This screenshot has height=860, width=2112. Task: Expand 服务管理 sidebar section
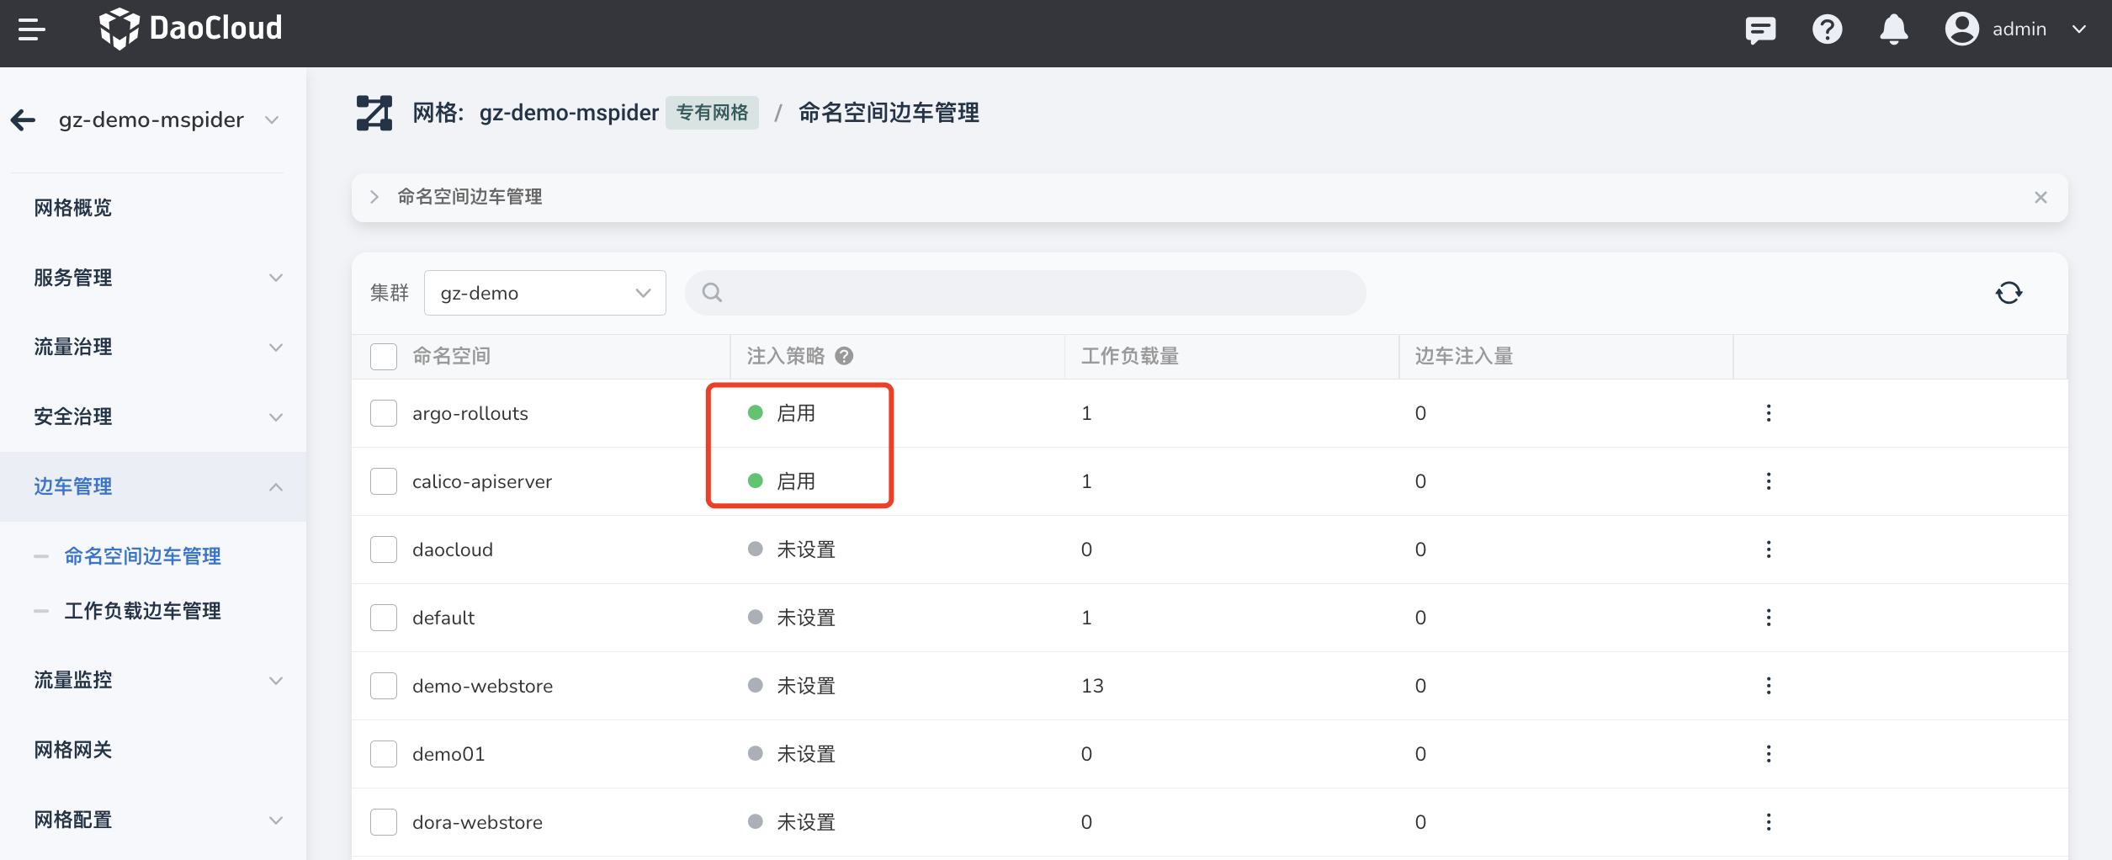(x=153, y=278)
